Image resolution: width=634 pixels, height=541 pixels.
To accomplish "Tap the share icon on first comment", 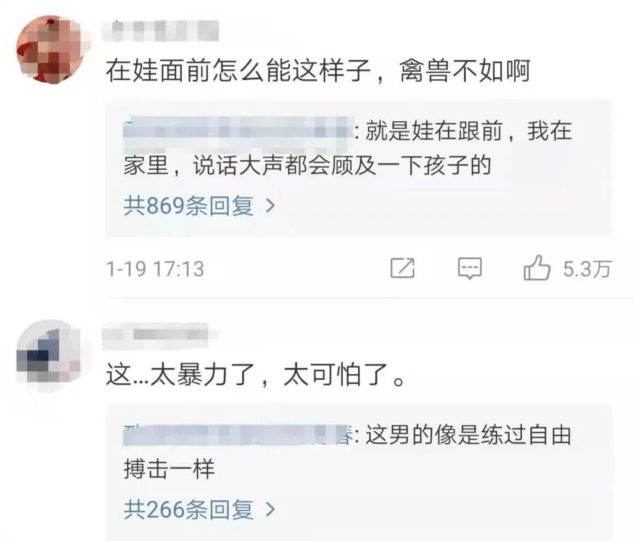I will coord(403,268).
